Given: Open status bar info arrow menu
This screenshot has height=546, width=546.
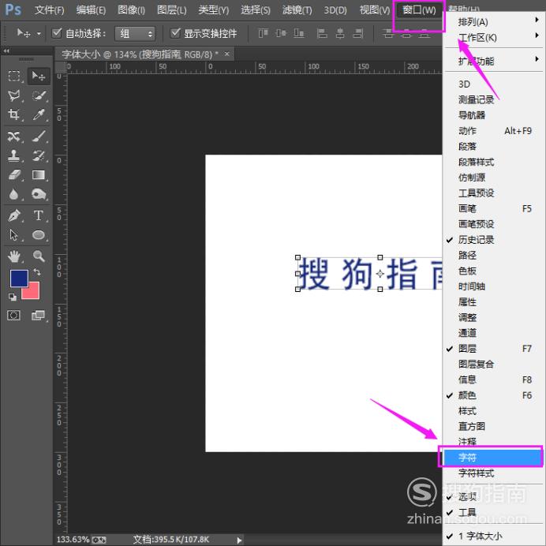Looking at the screenshot, I should point(239,540).
